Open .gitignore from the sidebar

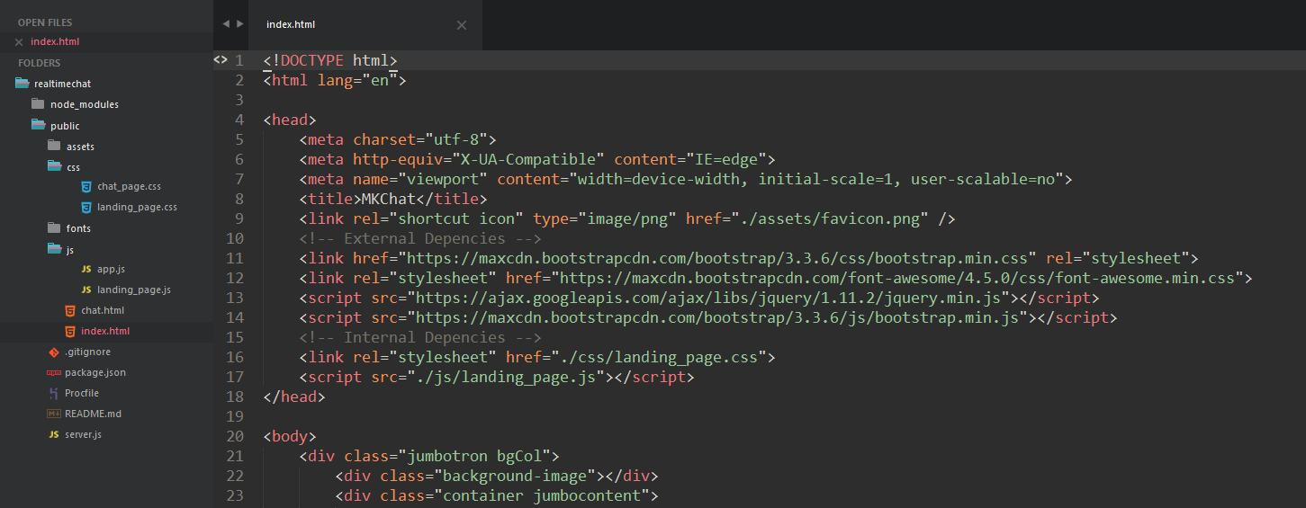[87, 352]
